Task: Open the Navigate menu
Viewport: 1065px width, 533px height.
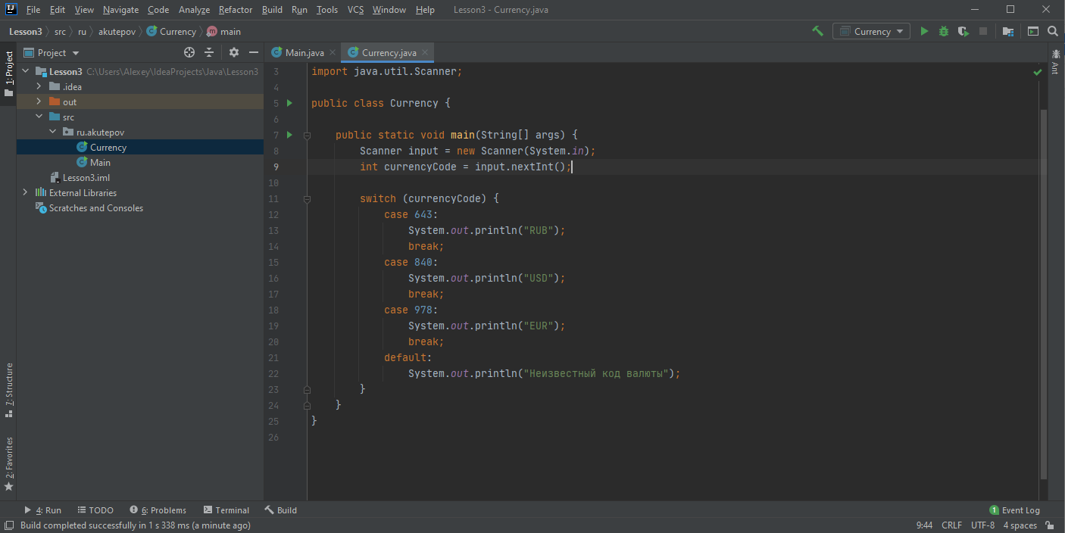Action: click(x=120, y=10)
